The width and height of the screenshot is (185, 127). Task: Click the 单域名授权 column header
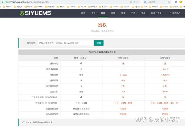[123, 58]
